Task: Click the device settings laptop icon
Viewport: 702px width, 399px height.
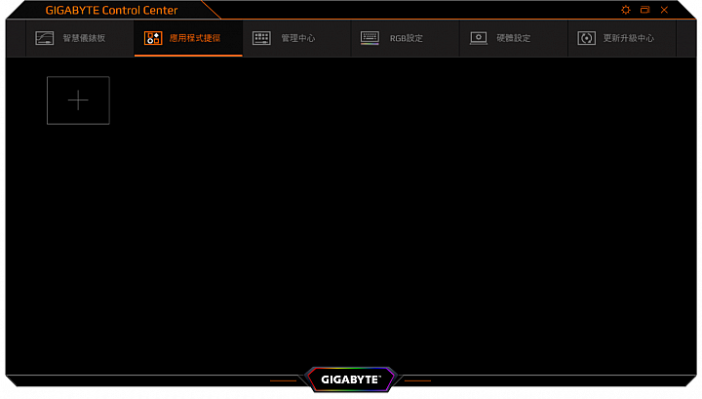Action: [478, 38]
